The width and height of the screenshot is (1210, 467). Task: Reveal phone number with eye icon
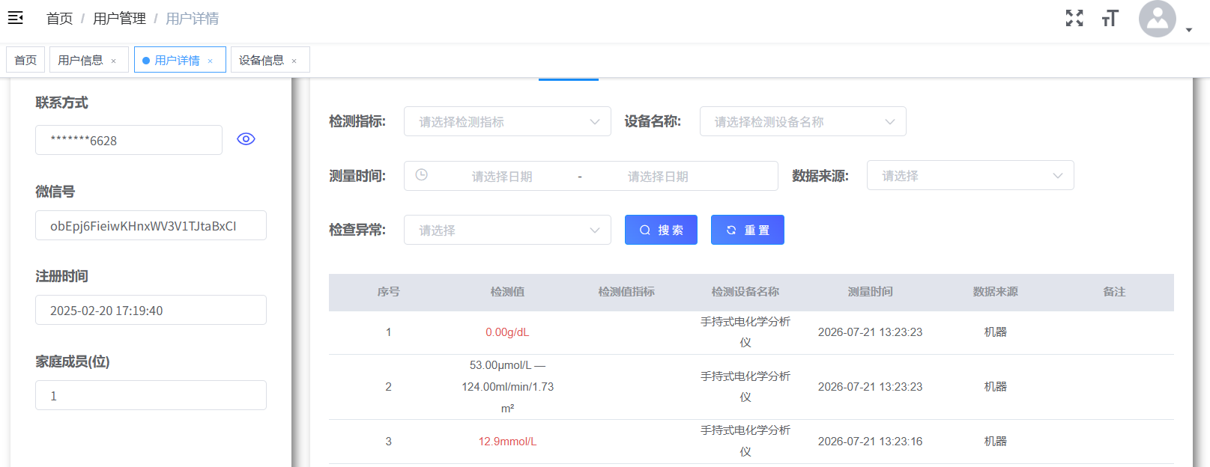[x=246, y=139]
